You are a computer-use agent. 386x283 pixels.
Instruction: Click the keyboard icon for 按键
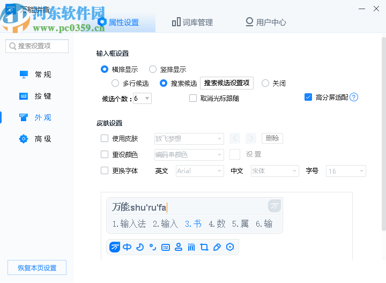[x=24, y=96]
